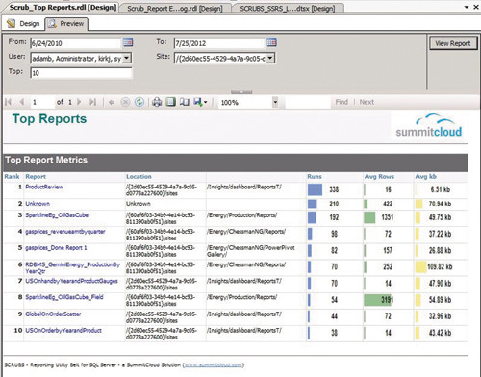
Task: Open gasprices_Done Report 1 link
Action: pos(56,248)
